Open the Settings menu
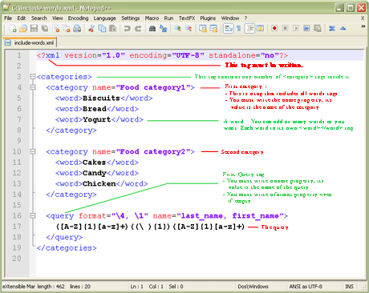Image resolution: width=369 pixels, height=293 pixels. tap(131, 18)
